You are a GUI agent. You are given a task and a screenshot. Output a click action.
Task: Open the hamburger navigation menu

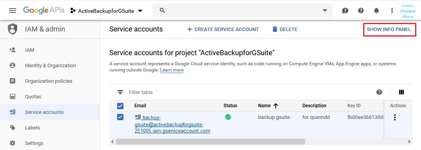pyautogui.click(x=12, y=11)
